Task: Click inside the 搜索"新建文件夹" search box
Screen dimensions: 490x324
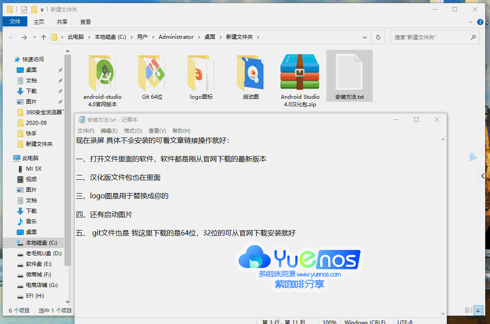Action: tap(434, 37)
